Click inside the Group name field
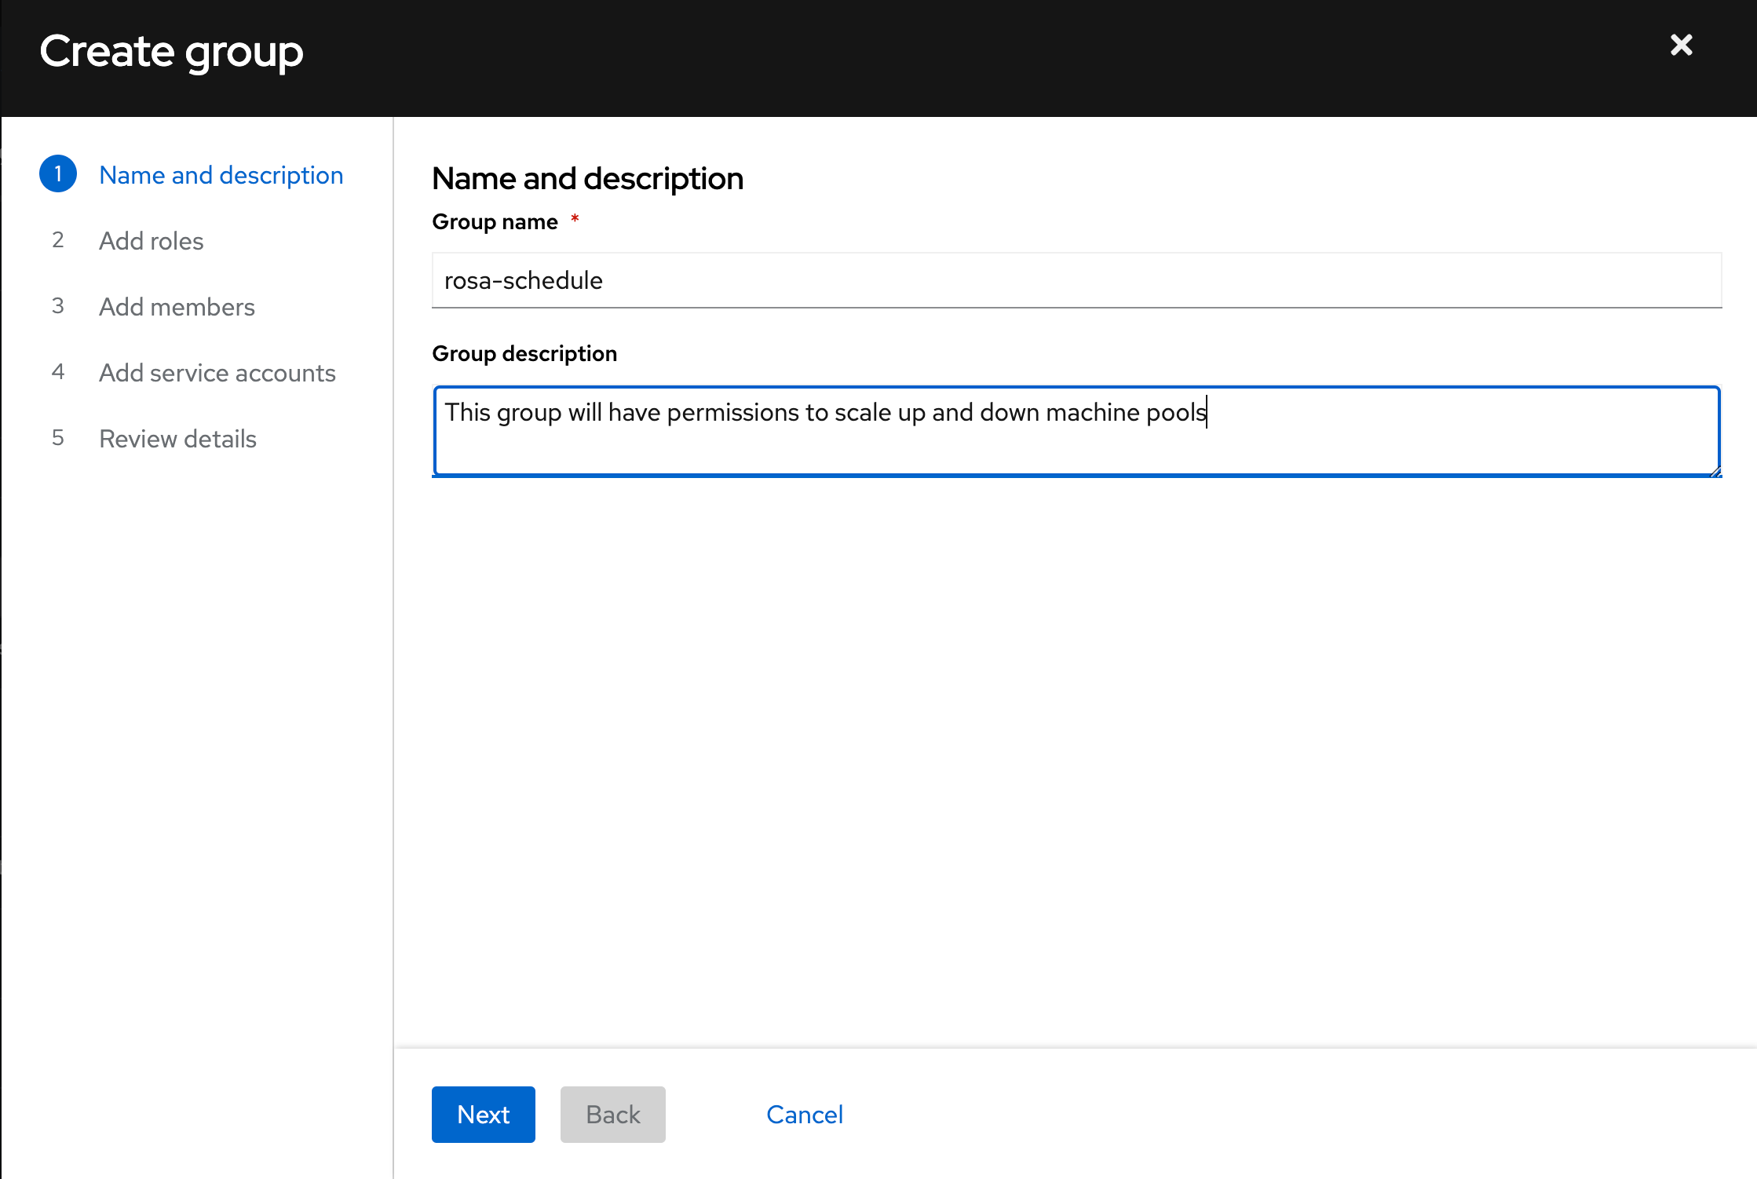 click(x=1076, y=280)
